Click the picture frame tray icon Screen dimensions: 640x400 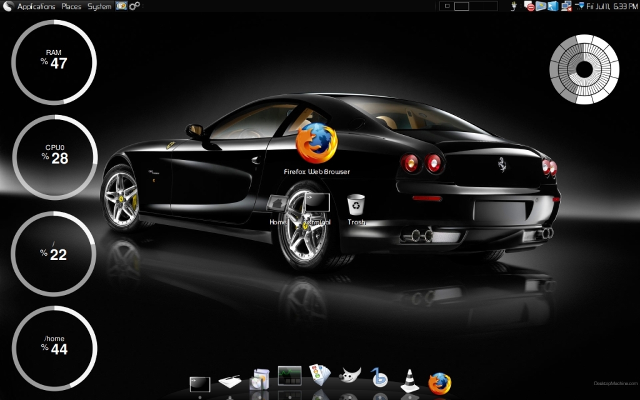[541, 6]
